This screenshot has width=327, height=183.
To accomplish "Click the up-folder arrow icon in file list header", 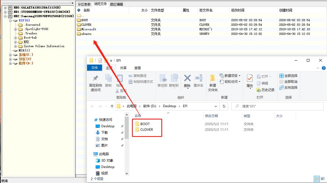I will tap(79, 10).
